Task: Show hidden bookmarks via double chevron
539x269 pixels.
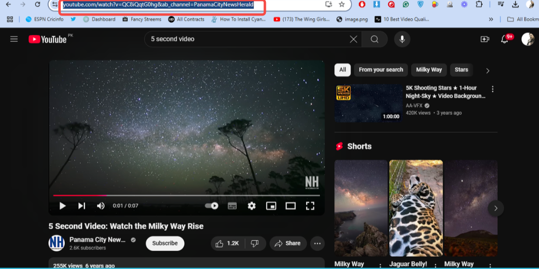Action: 491,19
